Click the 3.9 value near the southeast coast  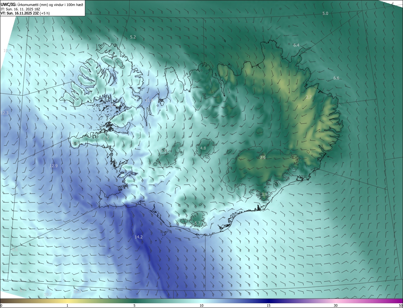264,194
